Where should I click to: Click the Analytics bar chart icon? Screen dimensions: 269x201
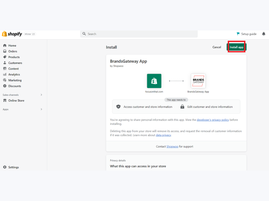5,74
